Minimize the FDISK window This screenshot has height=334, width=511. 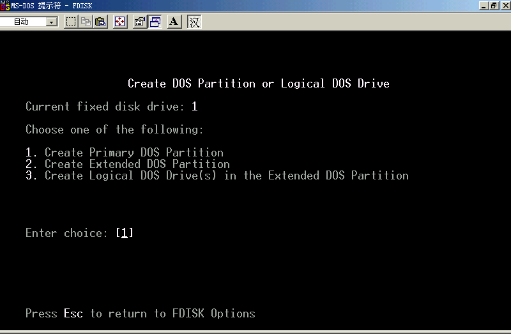[x=484, y=5]
